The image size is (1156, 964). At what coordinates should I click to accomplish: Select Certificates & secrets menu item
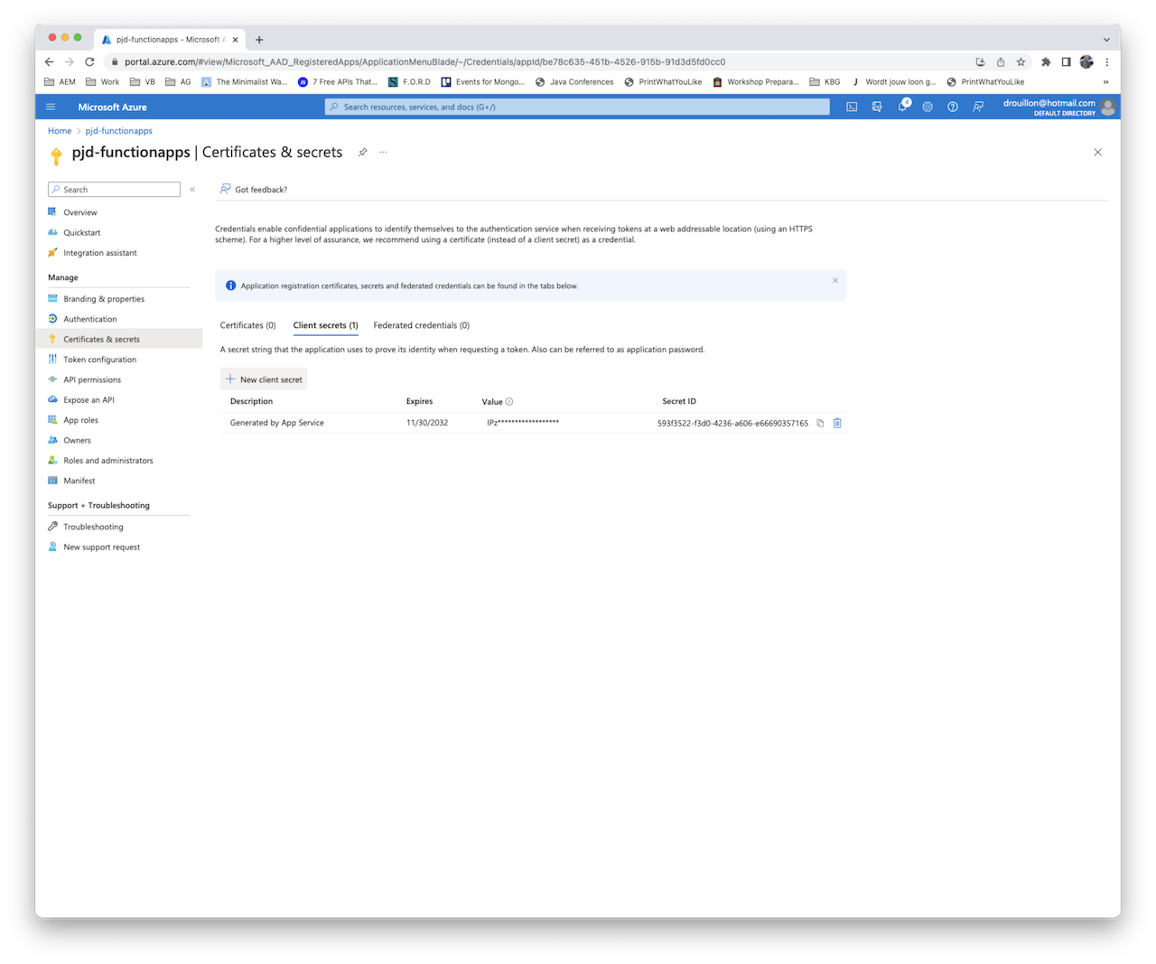coord(119,339)
